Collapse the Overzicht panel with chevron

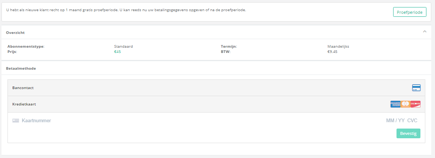[x=425, y=32]
